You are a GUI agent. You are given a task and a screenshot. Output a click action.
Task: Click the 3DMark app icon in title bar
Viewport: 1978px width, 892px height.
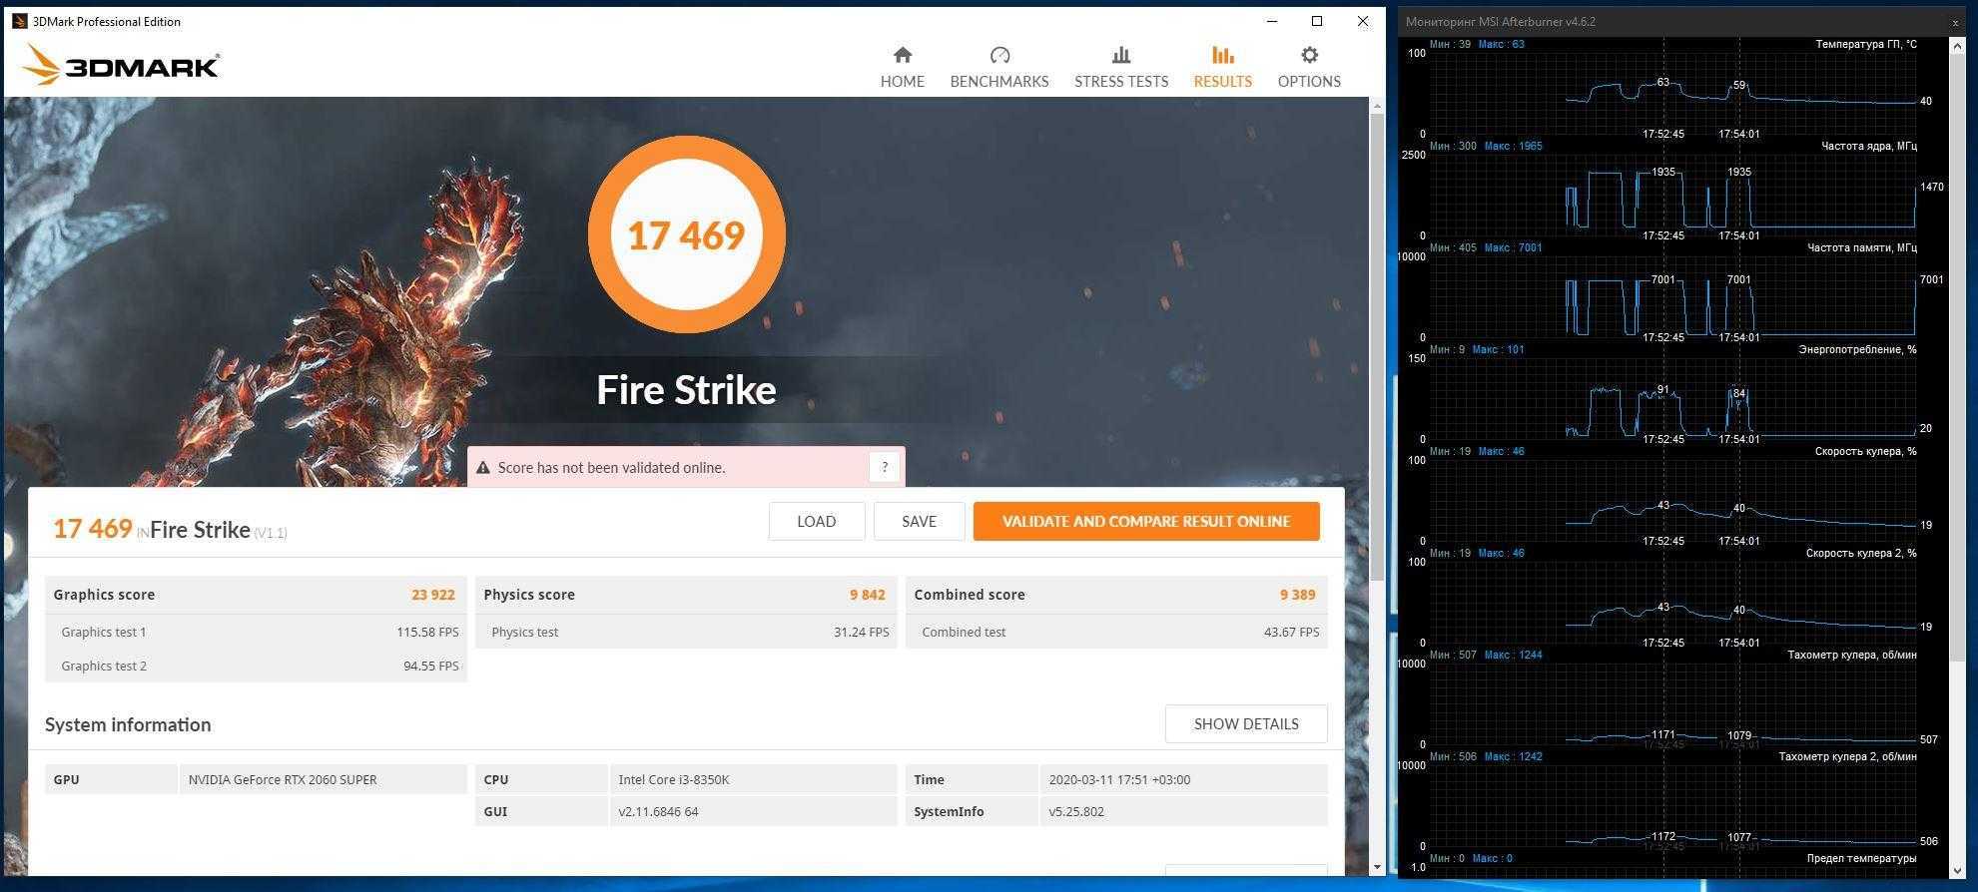pos(19,21)
